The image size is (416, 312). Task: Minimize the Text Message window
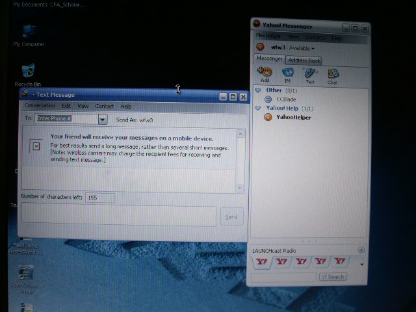223,97
